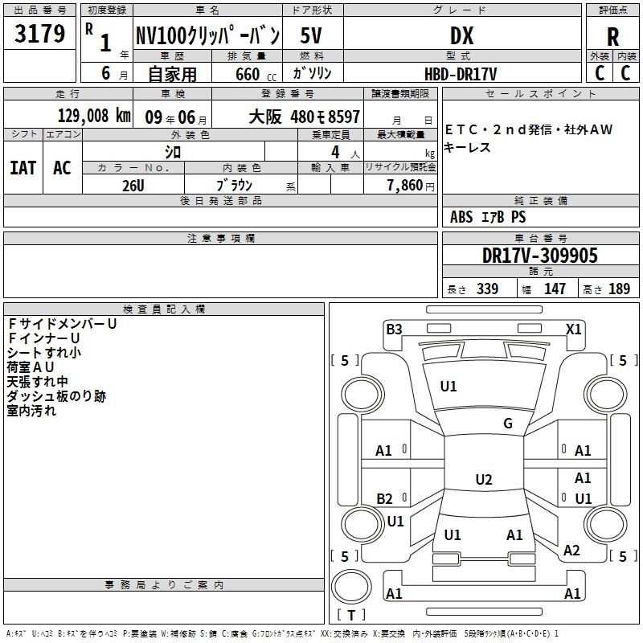
Task: Select the ABS エアB PS equipment text
Action: tap(488, 217)
